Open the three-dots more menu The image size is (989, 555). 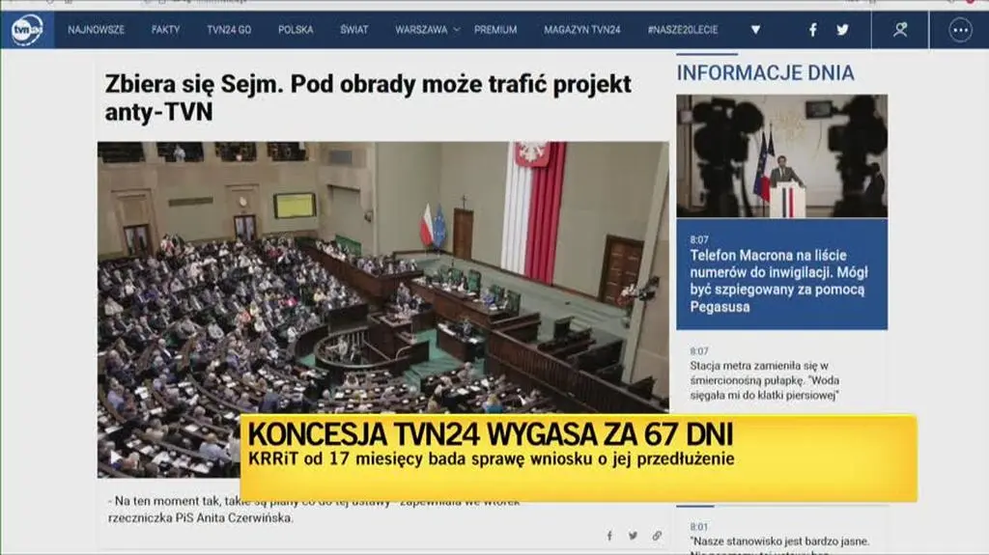pos(960,30)
